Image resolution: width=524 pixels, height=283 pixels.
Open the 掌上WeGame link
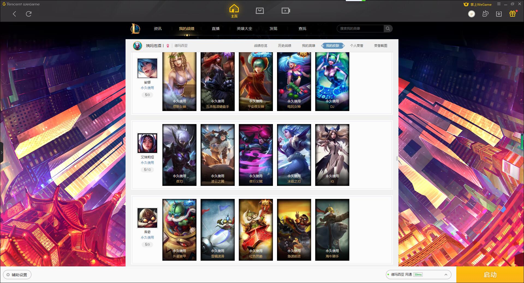click(x=477, y=4)
